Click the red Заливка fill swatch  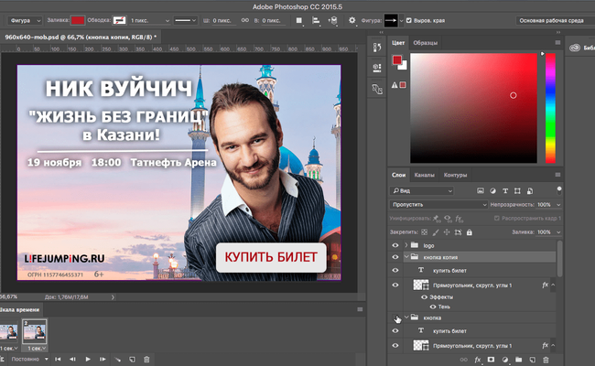pyautogui.click(x=77, y=19)
